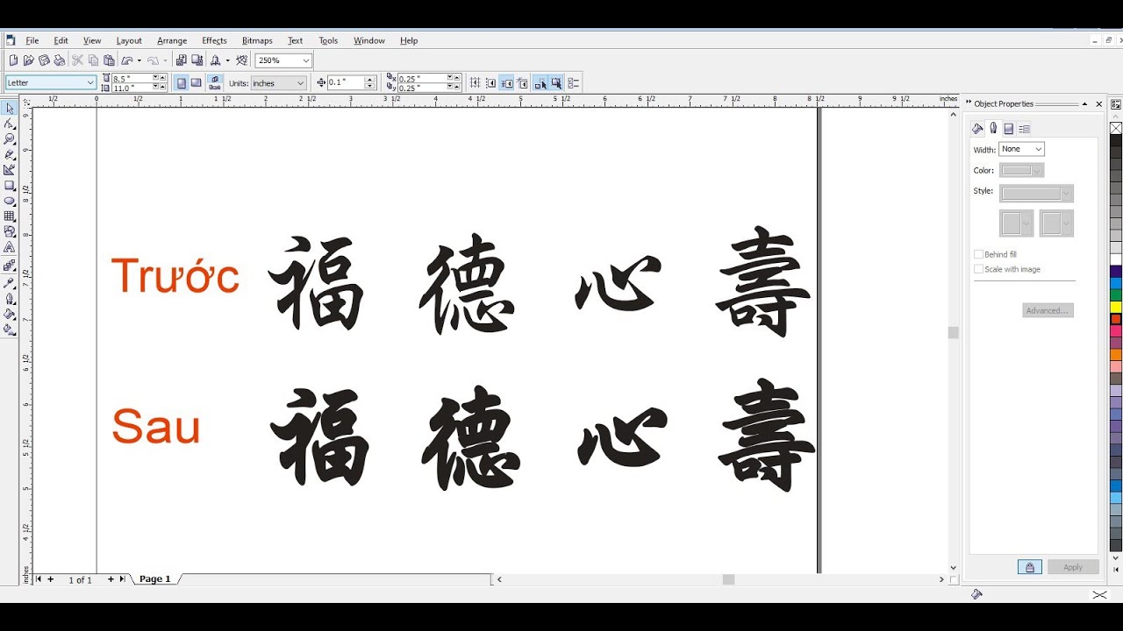Click the Undo arrow icon
The height and width of the screenshot is (631, 1123).
coord(127,60)
